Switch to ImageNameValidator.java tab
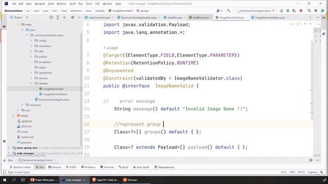The width and height of the screenshot is (328, 184). coord(270,18)
